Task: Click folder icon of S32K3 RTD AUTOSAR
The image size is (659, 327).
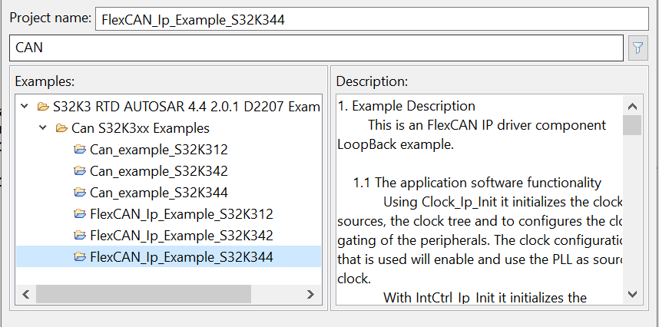Action: [x=43, y=107]
